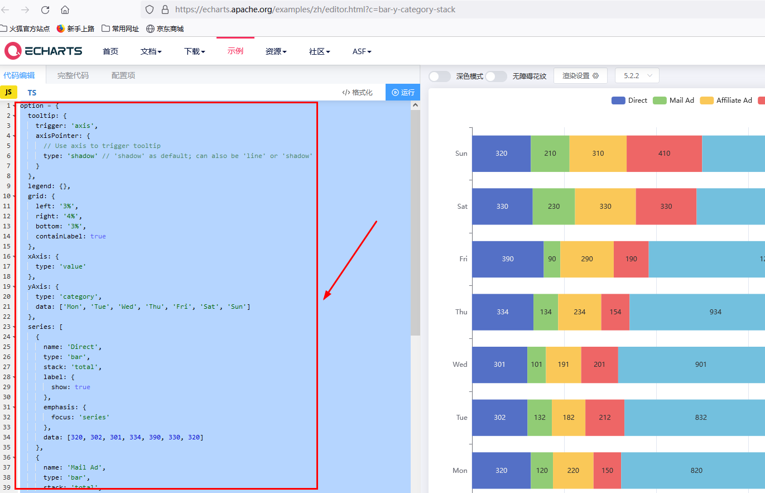Go to the 首页 menu item
This screenshot has width=765, height=493.
(x=110, y=51)
